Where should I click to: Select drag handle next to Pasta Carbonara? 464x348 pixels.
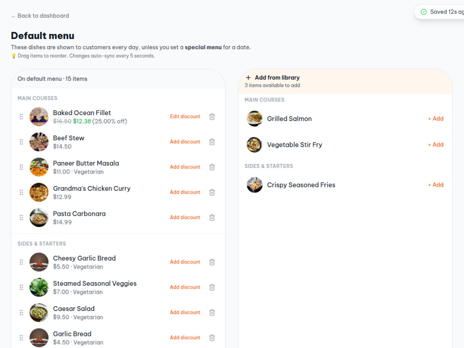click(x=21, y=218)
